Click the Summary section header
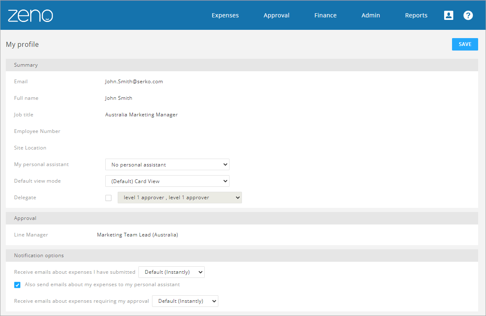Screen dimensions: 486x316 pos(242,65)
